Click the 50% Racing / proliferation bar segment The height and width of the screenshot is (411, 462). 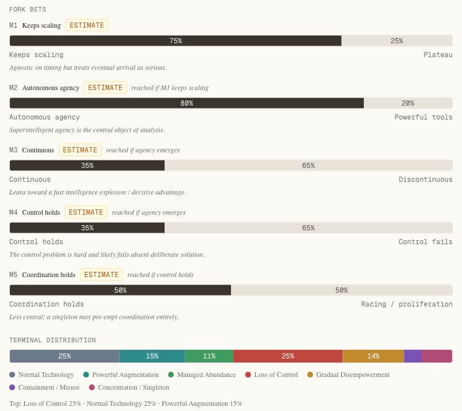coord(342,290)
